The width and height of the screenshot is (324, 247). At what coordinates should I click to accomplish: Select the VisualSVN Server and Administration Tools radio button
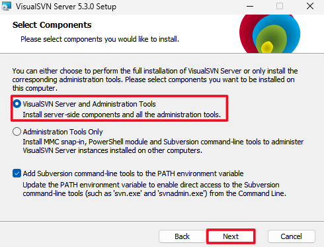pos(17,104)
